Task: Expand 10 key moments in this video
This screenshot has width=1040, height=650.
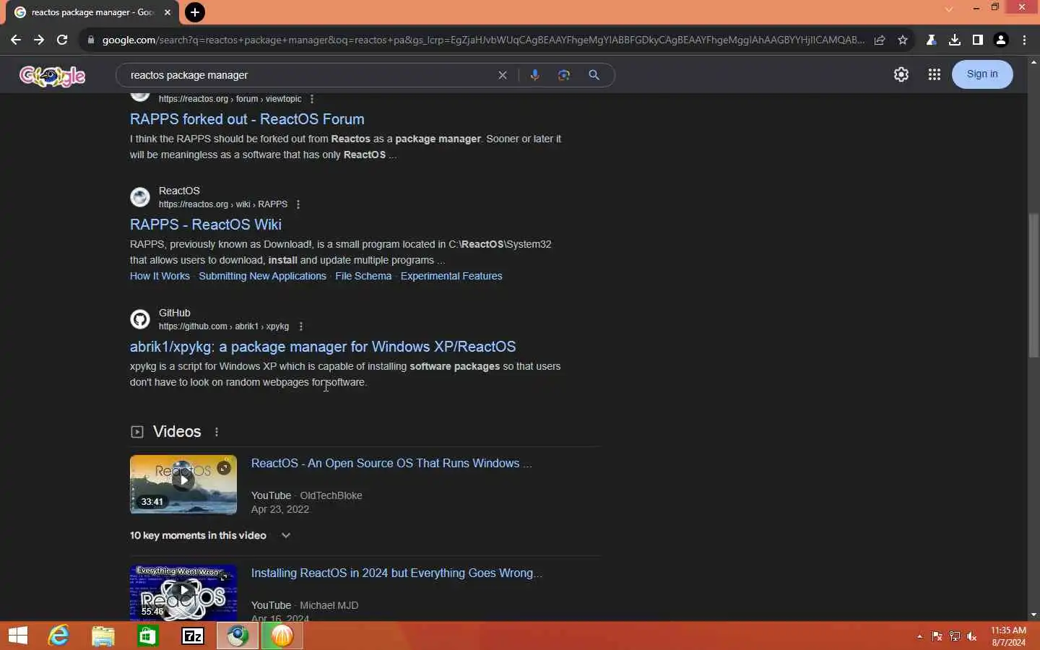Action: point(210,535)
